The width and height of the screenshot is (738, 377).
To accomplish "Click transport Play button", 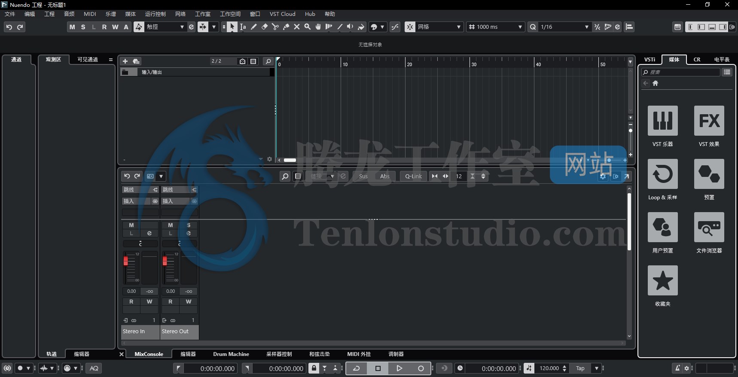I will (399, 368).
